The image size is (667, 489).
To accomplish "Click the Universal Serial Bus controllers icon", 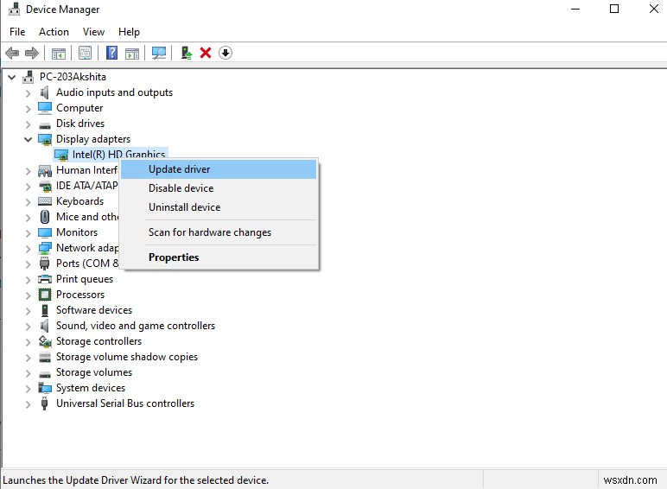I will (44, 403).
